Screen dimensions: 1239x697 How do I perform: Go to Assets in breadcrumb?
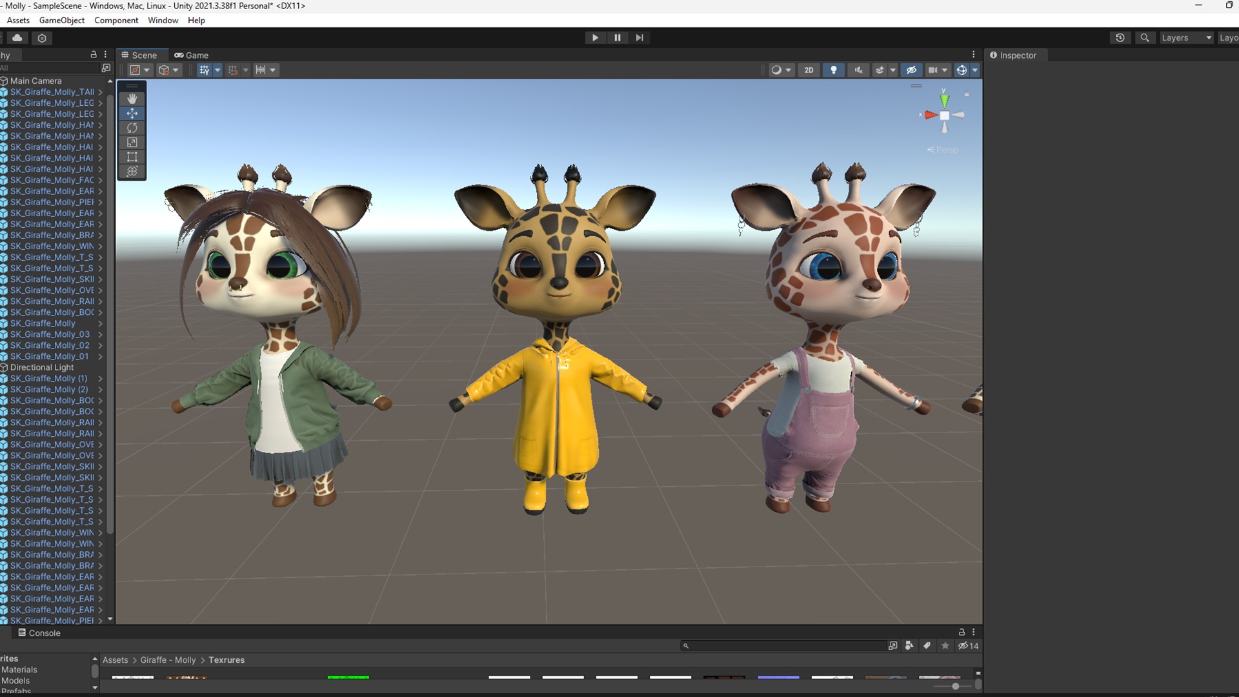(116, 660)
